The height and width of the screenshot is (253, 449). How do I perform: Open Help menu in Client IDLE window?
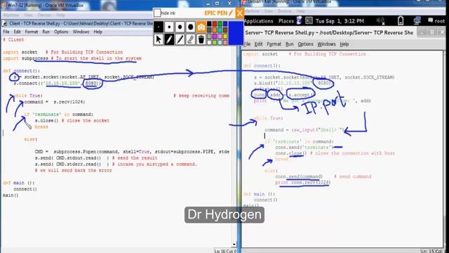[x=98, y=32]
